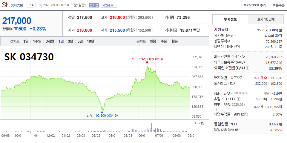
Task: Click the MY STOCK 추가 button
Action: 253,5
